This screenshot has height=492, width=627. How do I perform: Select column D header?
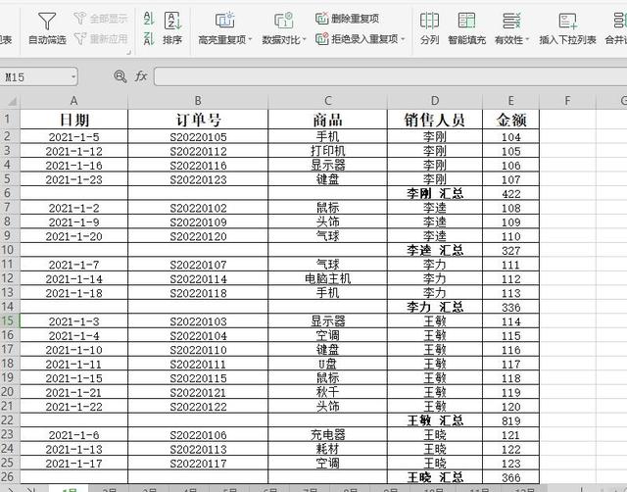click(x=435, y=101)
